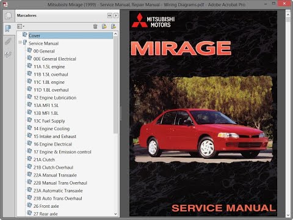Open the 26 Front axle bookmark
This screenshot has width=293, height=220.
(46, 206)
